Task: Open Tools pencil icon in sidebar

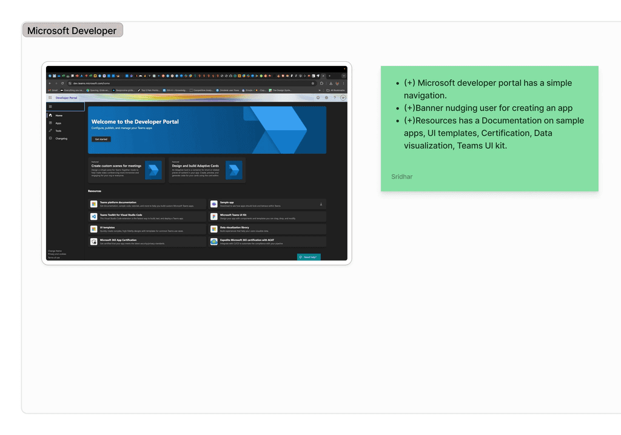Action: click(x=50, y=131)
